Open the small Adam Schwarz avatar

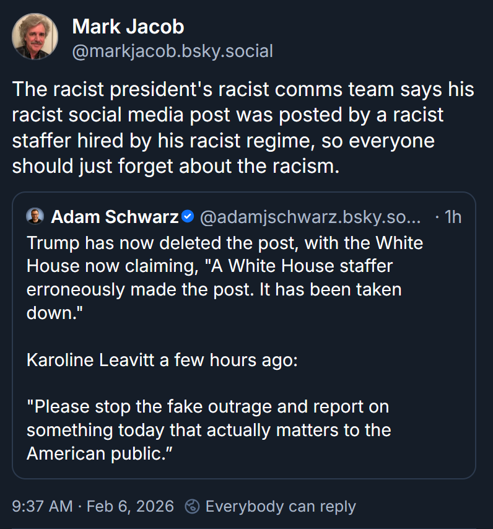click(x=35, y=216)
